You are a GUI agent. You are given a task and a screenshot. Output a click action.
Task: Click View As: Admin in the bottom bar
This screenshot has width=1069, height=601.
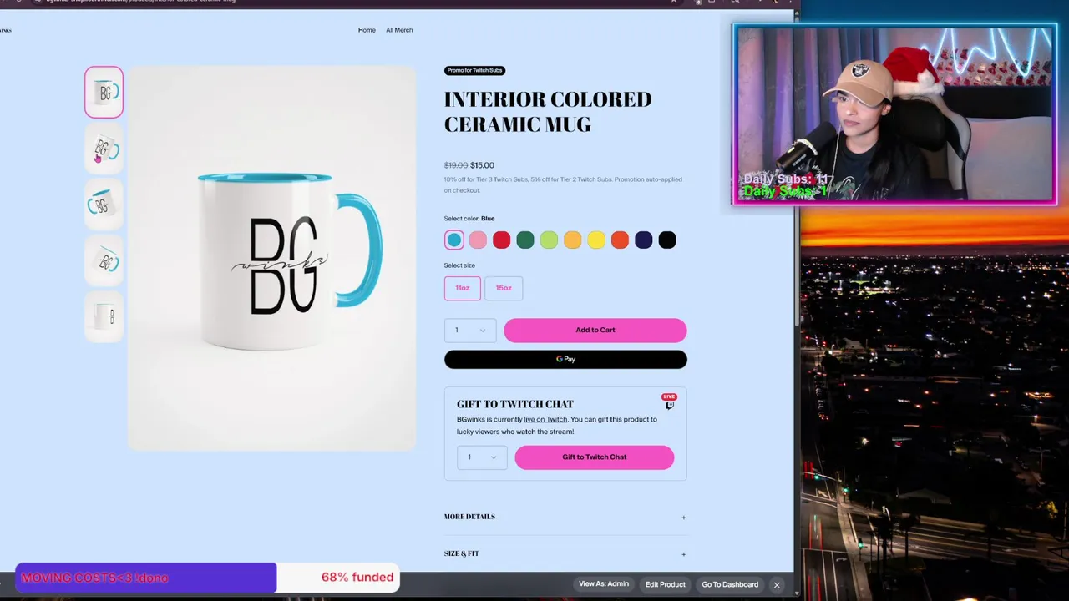click(604, 584)
